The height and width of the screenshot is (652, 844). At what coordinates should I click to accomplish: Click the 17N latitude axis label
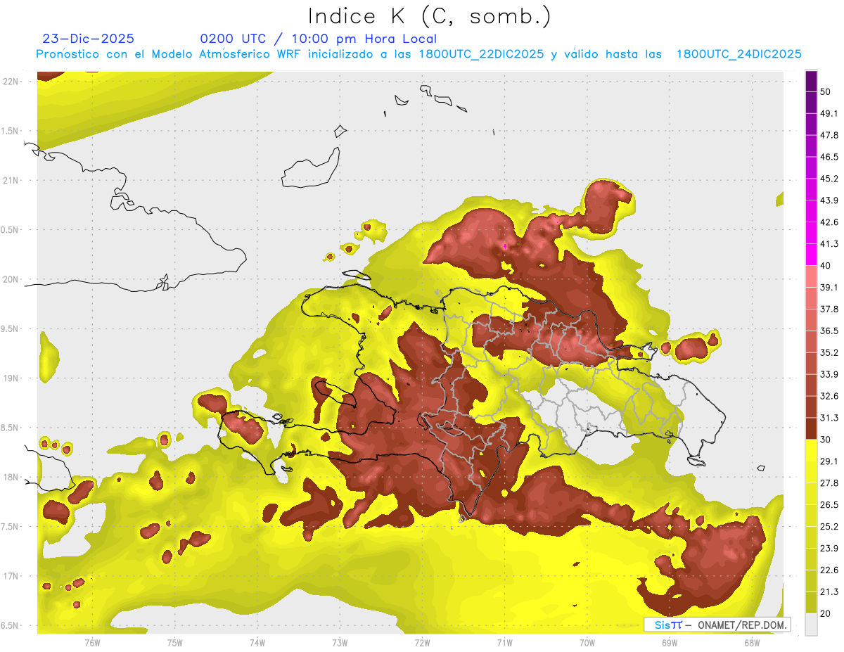tap(11, 576)
